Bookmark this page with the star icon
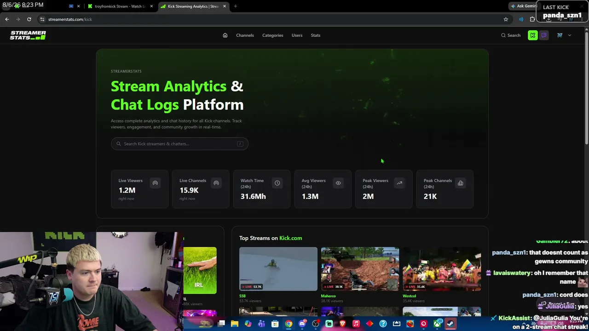Screen dimensions: 589x331 tap(506, 19)
